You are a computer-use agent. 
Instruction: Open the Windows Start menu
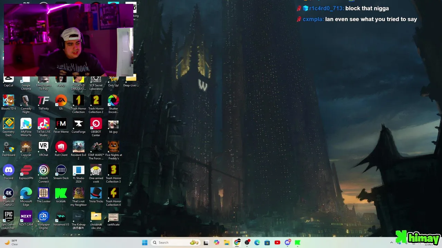pos(145,242)
